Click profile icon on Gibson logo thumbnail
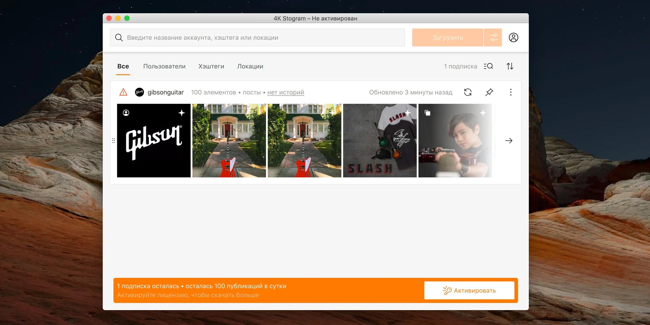This screenshot has height=325, width=650. (126, 113)
